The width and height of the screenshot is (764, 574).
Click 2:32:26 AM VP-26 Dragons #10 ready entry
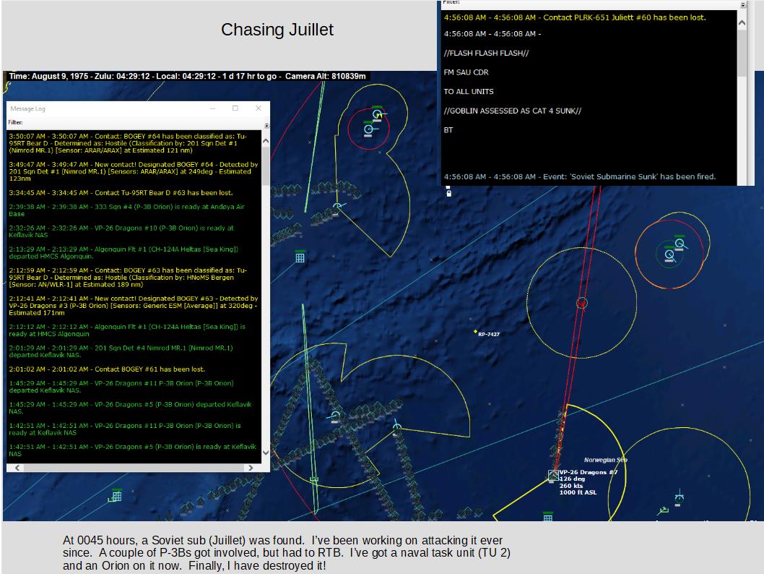(x=121, y=231)
